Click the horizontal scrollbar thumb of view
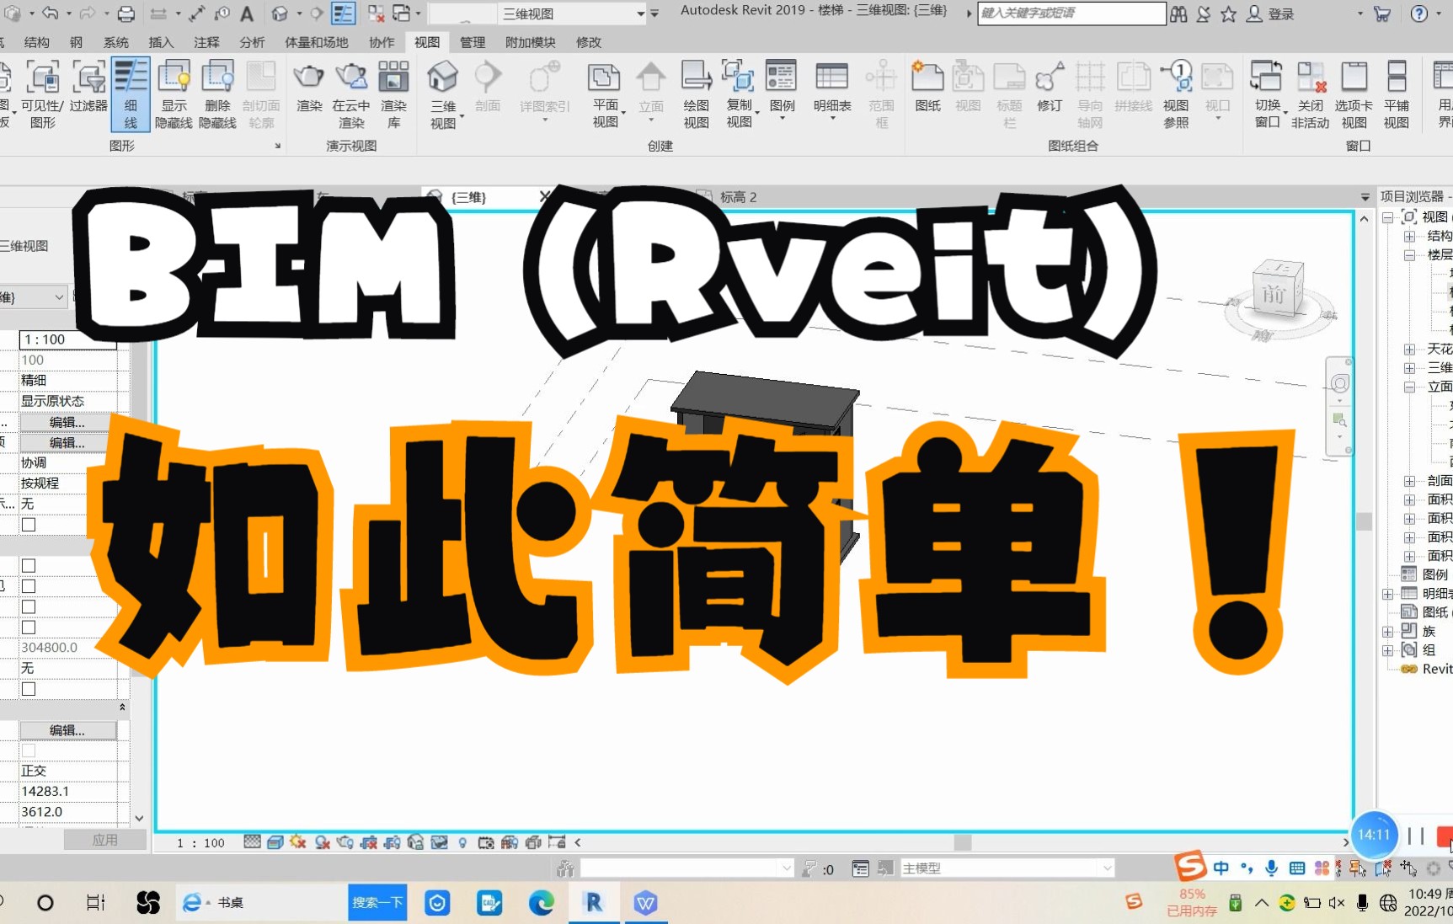 962,842
